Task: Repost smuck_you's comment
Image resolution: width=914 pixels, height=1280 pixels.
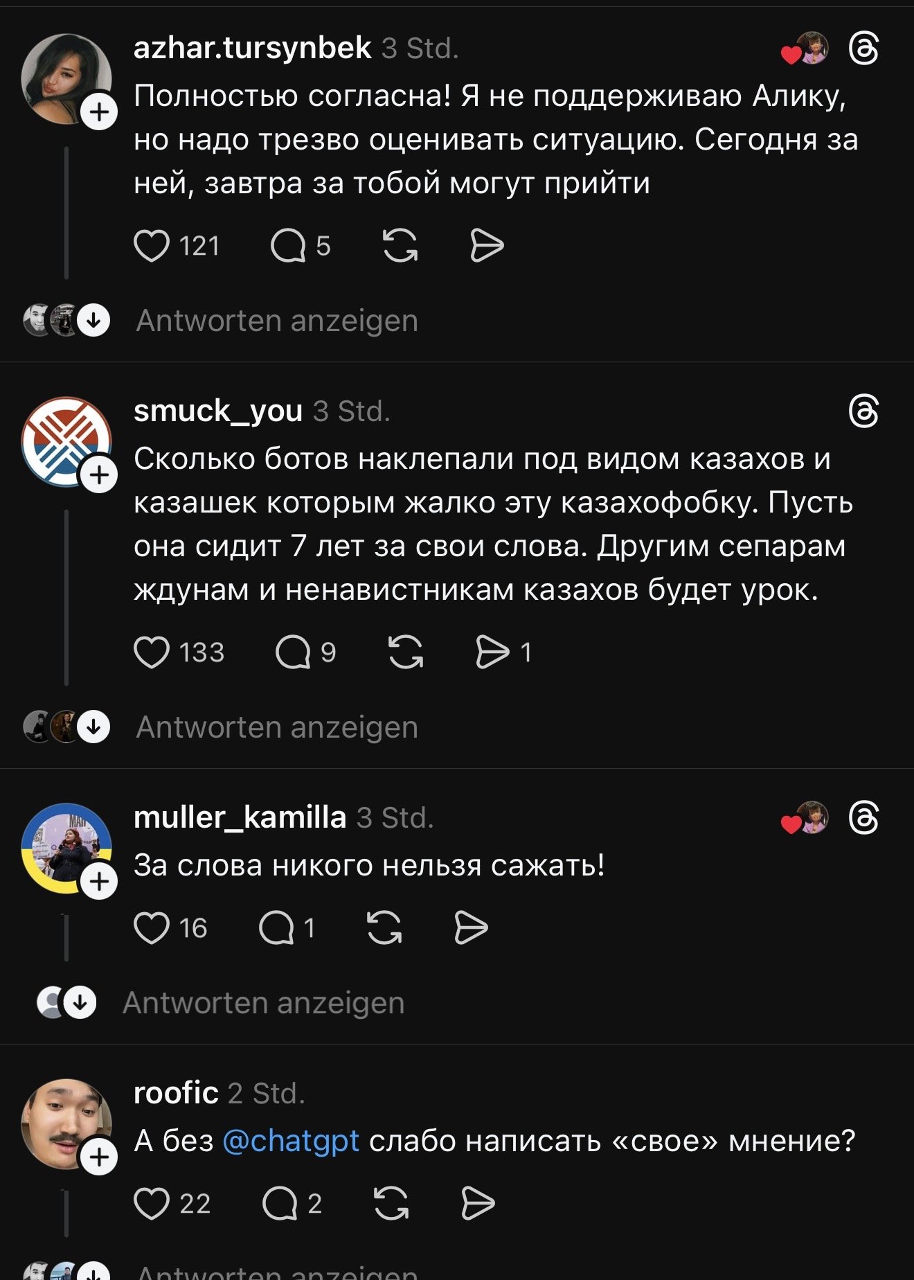Action: pos(406,652)
